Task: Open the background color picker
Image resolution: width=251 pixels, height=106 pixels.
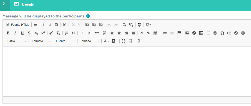Action: tap(115, 41)
